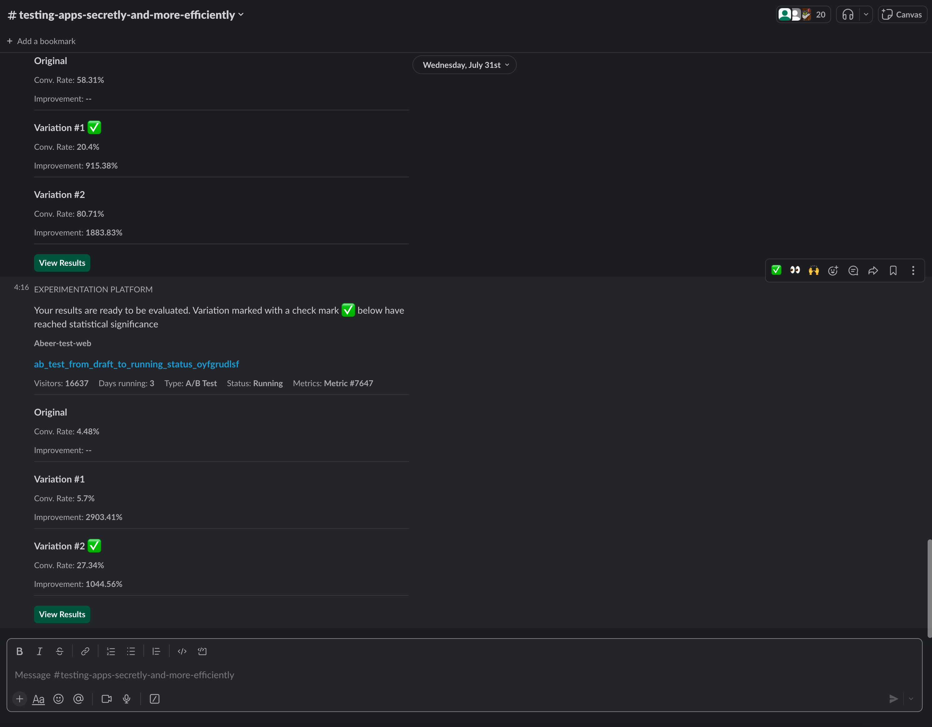932x727 pixels.
Task: Open the channel name dropdown menu
Action: click(x=126, y=15)
